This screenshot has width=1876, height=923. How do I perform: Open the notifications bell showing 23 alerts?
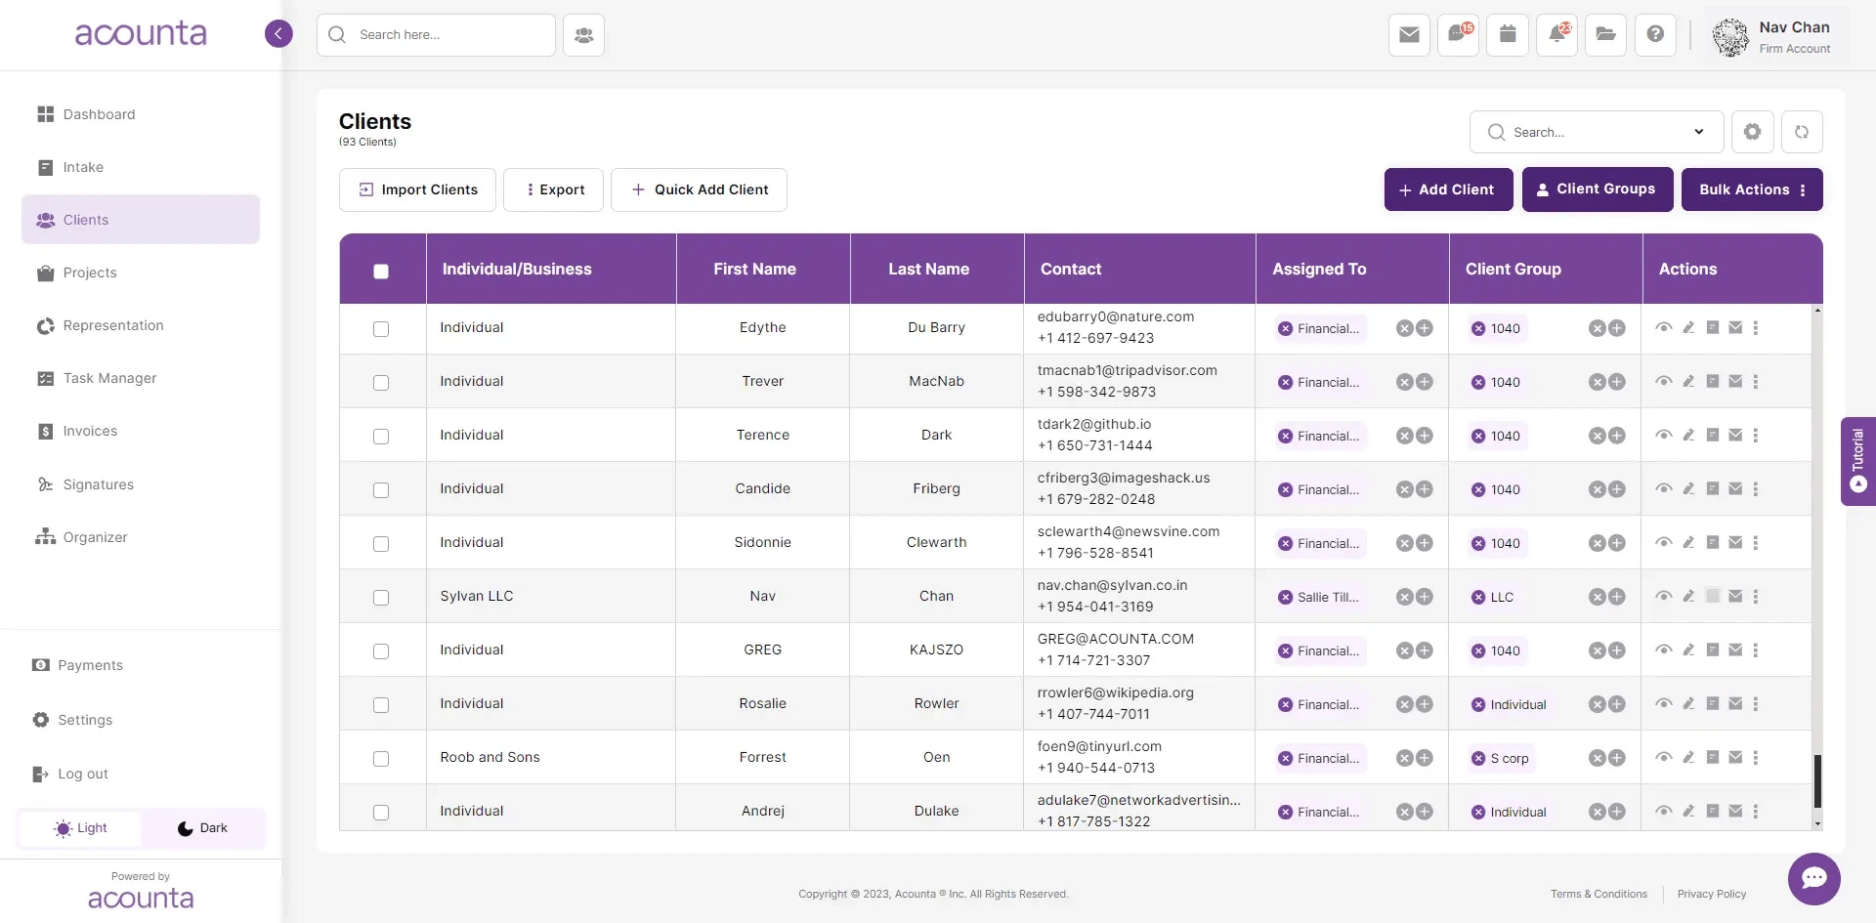click(1556, 35)
